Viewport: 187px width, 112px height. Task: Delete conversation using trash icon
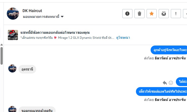pos(139,14)
